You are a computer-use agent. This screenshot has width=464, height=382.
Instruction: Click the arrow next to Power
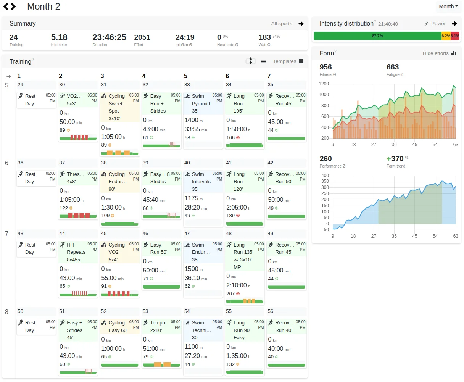point(454,24)
